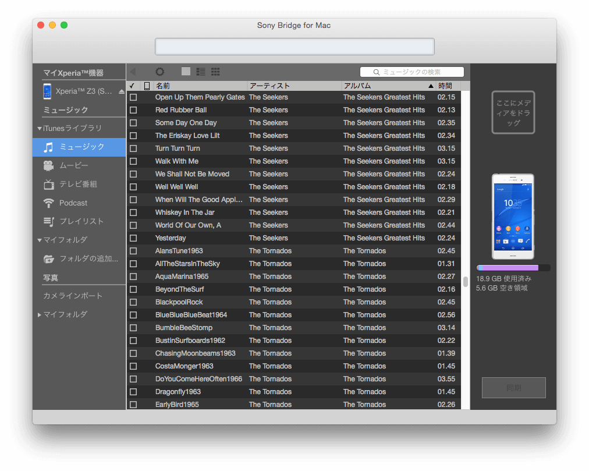Eject the Xperia Z3 device
This screenshot has height=471, width=589.
pyautogui.click(x=121, y=91)
